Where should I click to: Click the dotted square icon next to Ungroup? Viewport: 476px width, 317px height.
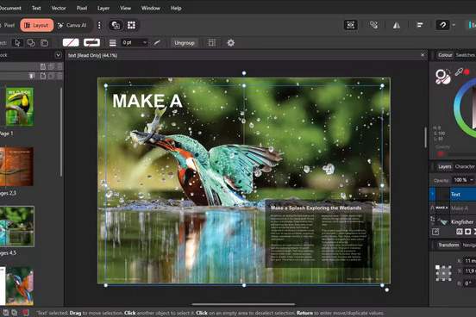212,43
